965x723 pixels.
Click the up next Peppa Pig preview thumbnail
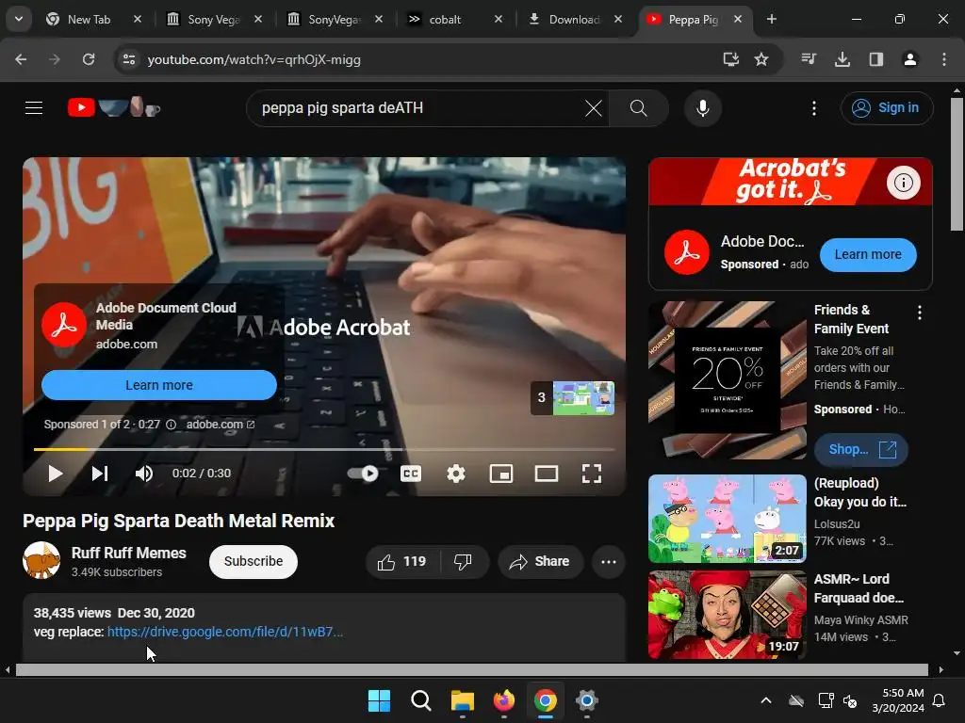coord(572,398)
